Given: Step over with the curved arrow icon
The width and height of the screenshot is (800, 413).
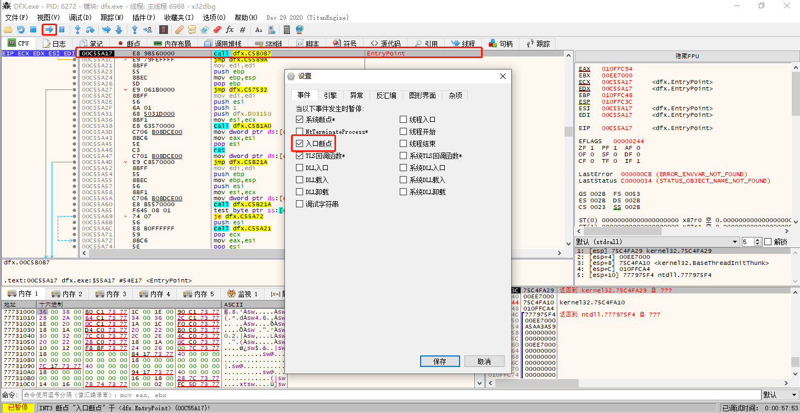Looking at the screenshot, I should 91,30.
